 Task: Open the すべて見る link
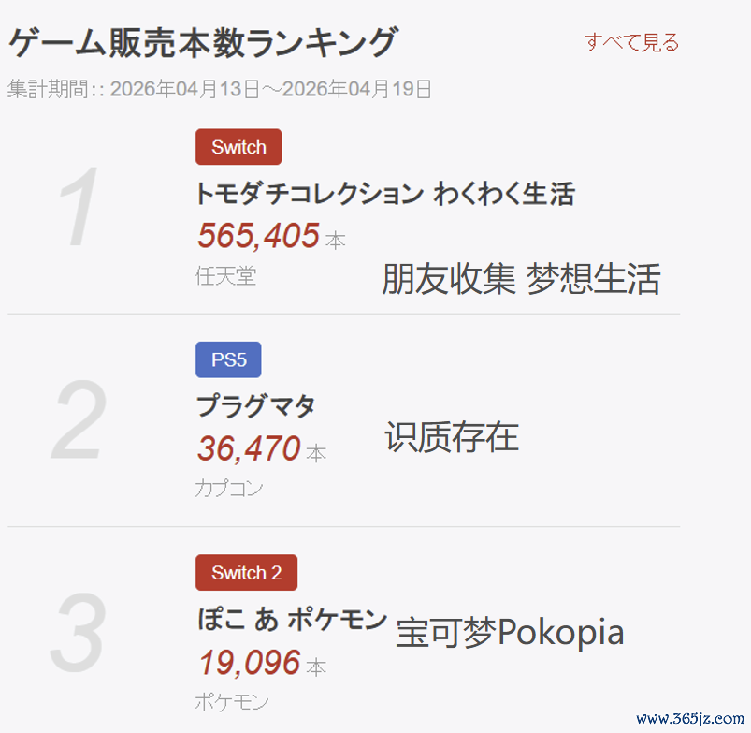[631, 42]
